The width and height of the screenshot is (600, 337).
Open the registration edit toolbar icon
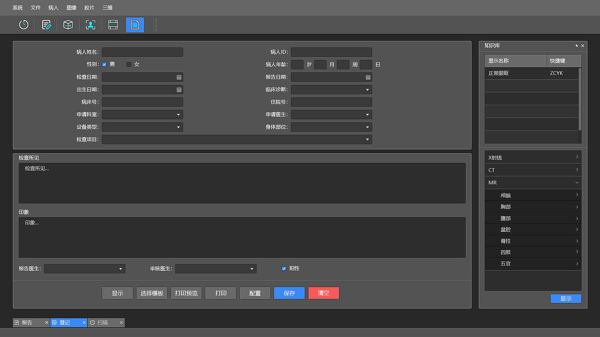pyautogui.click(x=46, y=25)
